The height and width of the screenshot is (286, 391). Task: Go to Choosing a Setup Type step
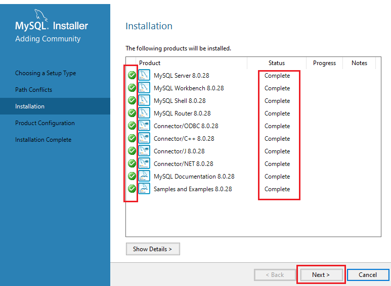(45, 73)
